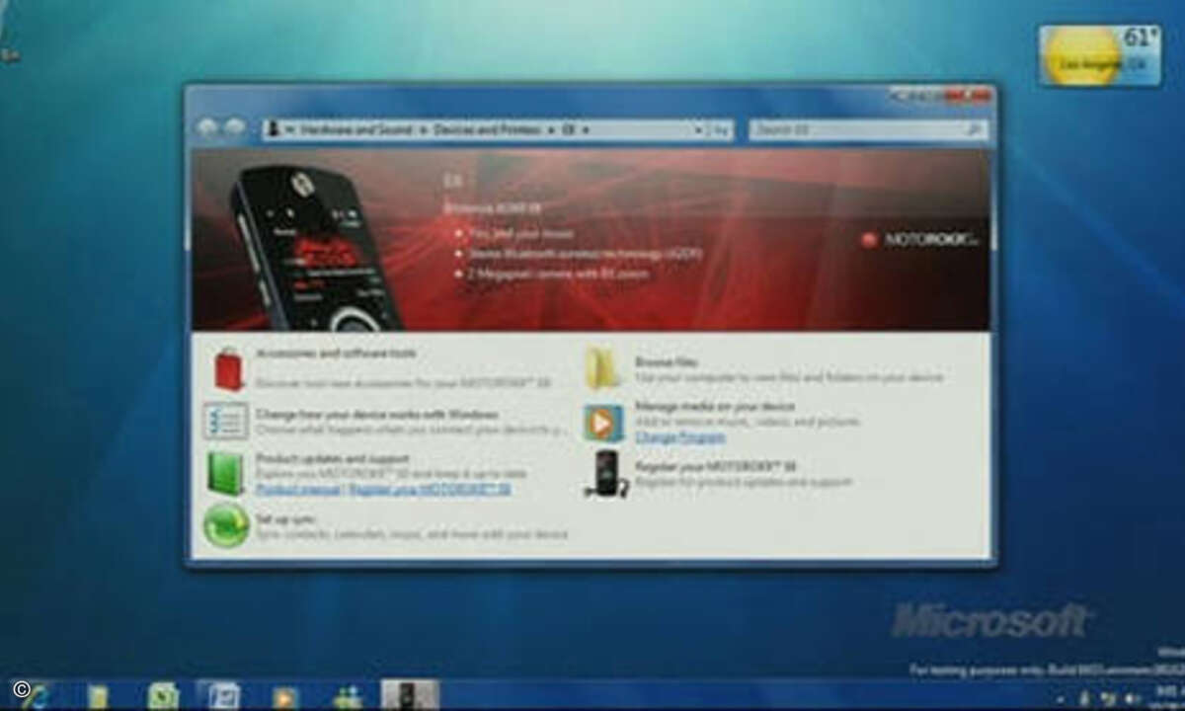Click the MOTOROKR logo in the banner
Image resolution: width=1185 pixels, height=711 pixels.
[919, 239]
